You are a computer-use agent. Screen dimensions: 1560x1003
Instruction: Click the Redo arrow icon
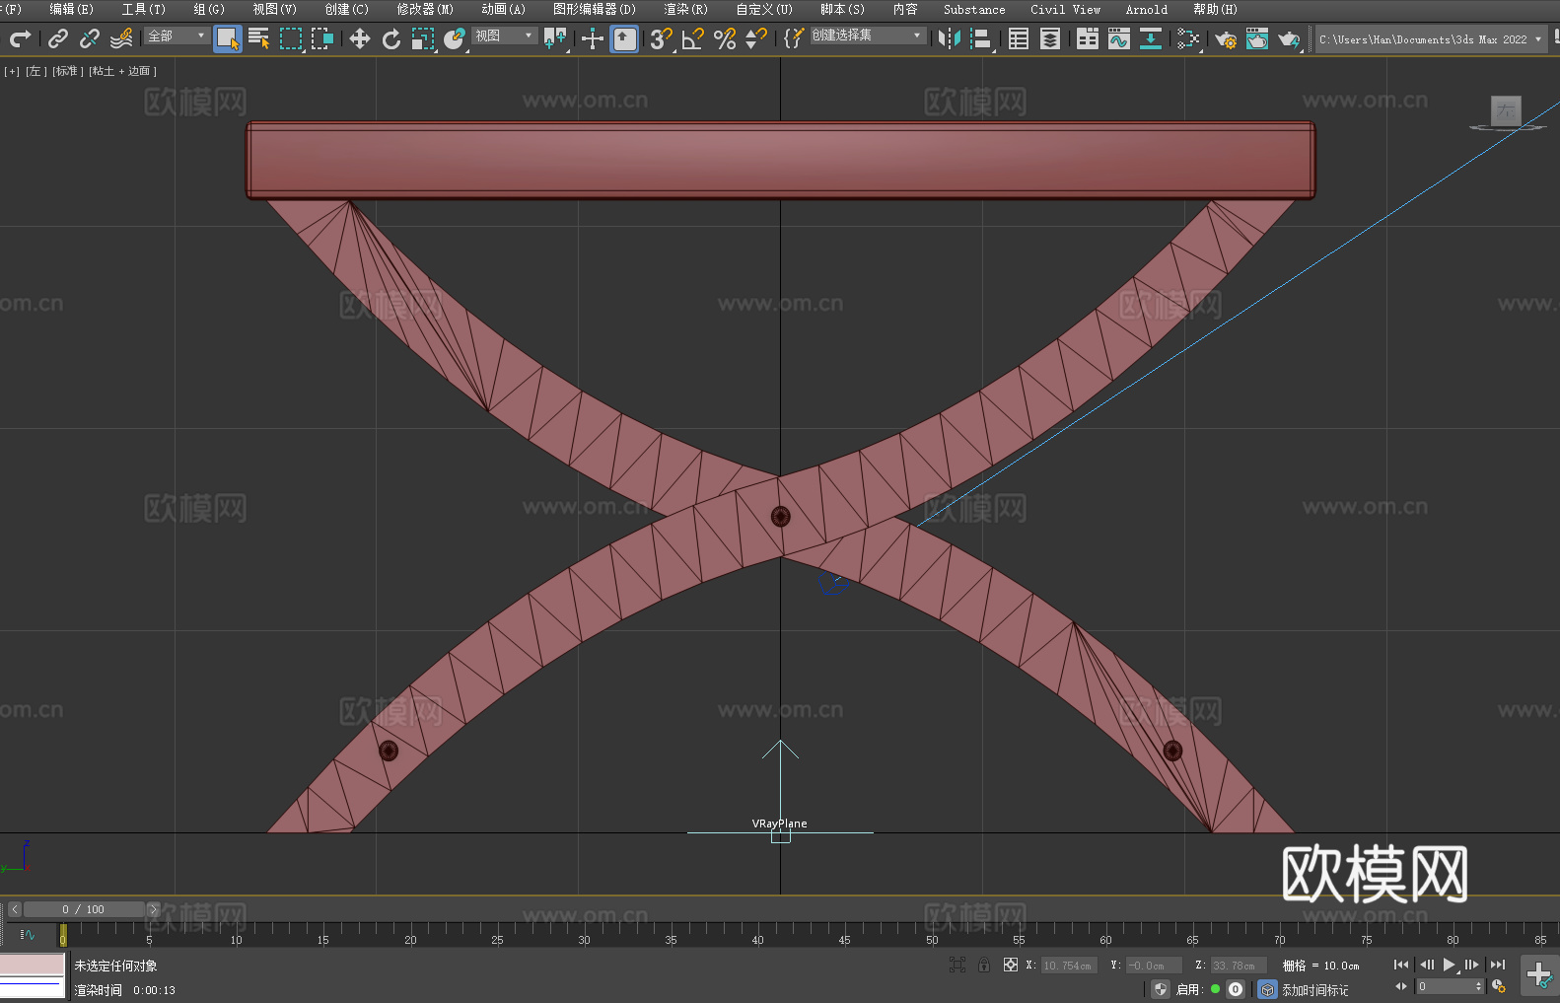click(20, 38)
